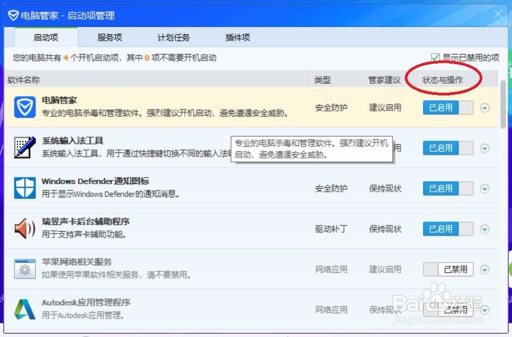
Task: Switch off 瑞昱声卡后台辅助程序 startup toggle
Action: tap(448, 229)
